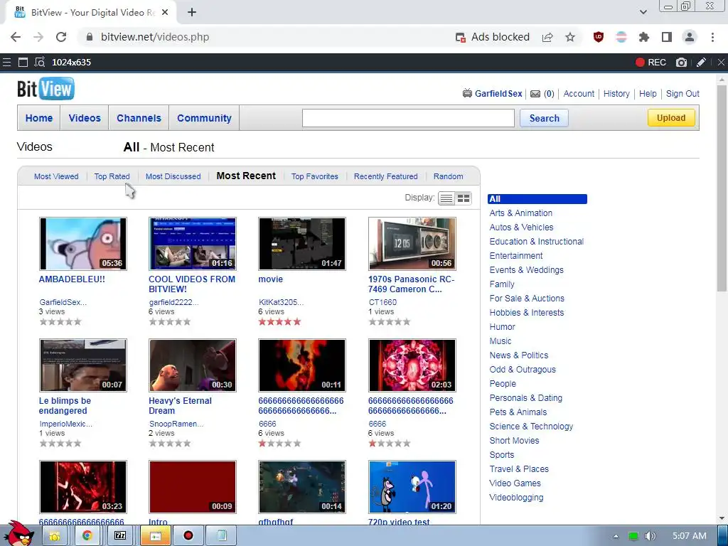Click the BitView logo
The width and height of the screenshot is (728, 546).
pos(45,89)
